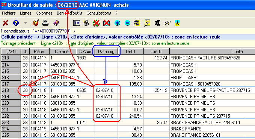Click label PROVENCE PRIMEURS-FACTURE 287715

(210, 90)
